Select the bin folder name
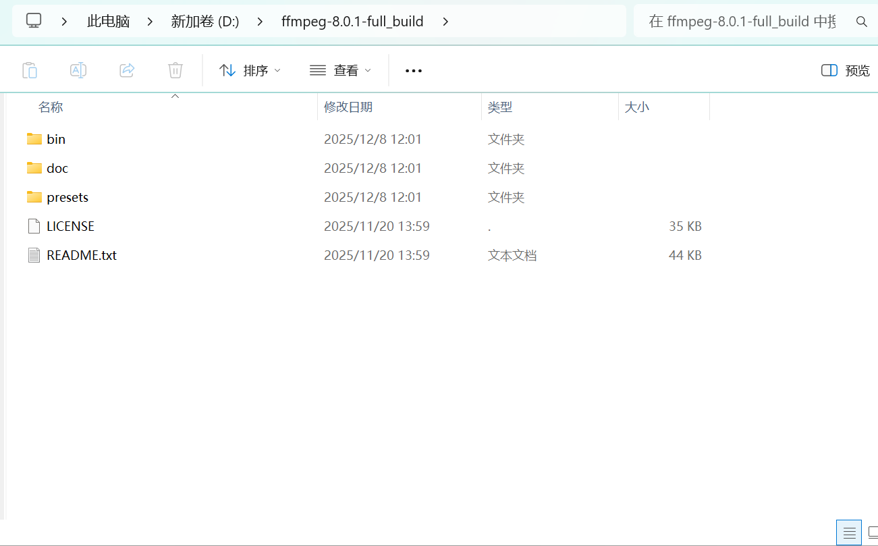The width and height of the screenshot is (878, 546). (56, 139)
